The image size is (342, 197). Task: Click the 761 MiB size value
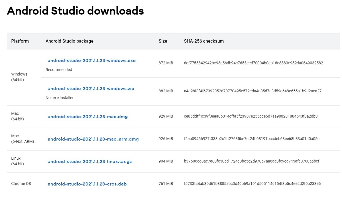pyautogui.click(x=166, y=184)
